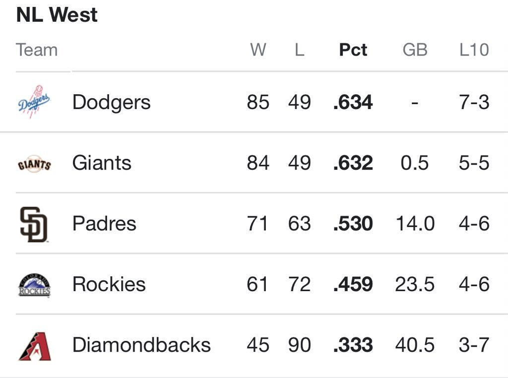Select the Diamondbacks team name
Screen dimensions: 508x378
pos(141,345)
